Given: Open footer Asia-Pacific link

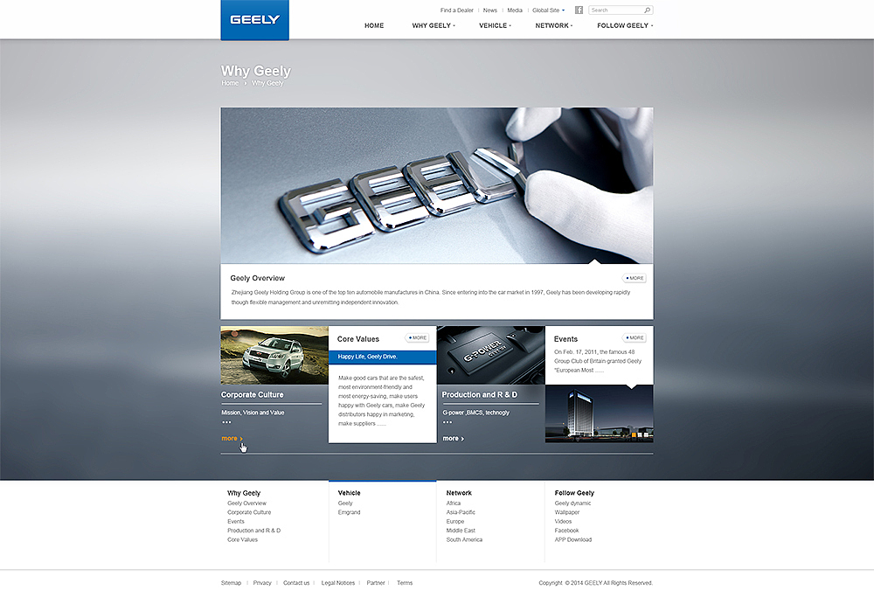Looking at the screenshot, I should pyautogui.click(x=461, y=512).
